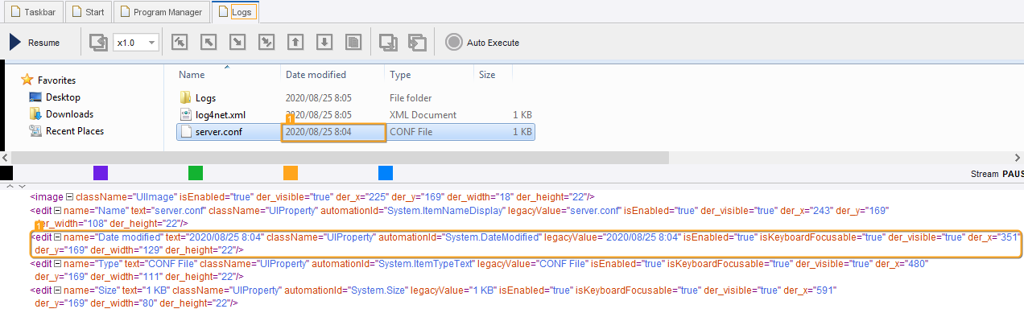The height and width of the screenshot is (313, 1024).
Task: Collapse the edit node named Type
Action: (x=57, y=263)
